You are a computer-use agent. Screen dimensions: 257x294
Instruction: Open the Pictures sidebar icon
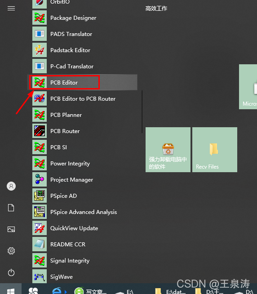pyautogui.click(x=11, y=229)
